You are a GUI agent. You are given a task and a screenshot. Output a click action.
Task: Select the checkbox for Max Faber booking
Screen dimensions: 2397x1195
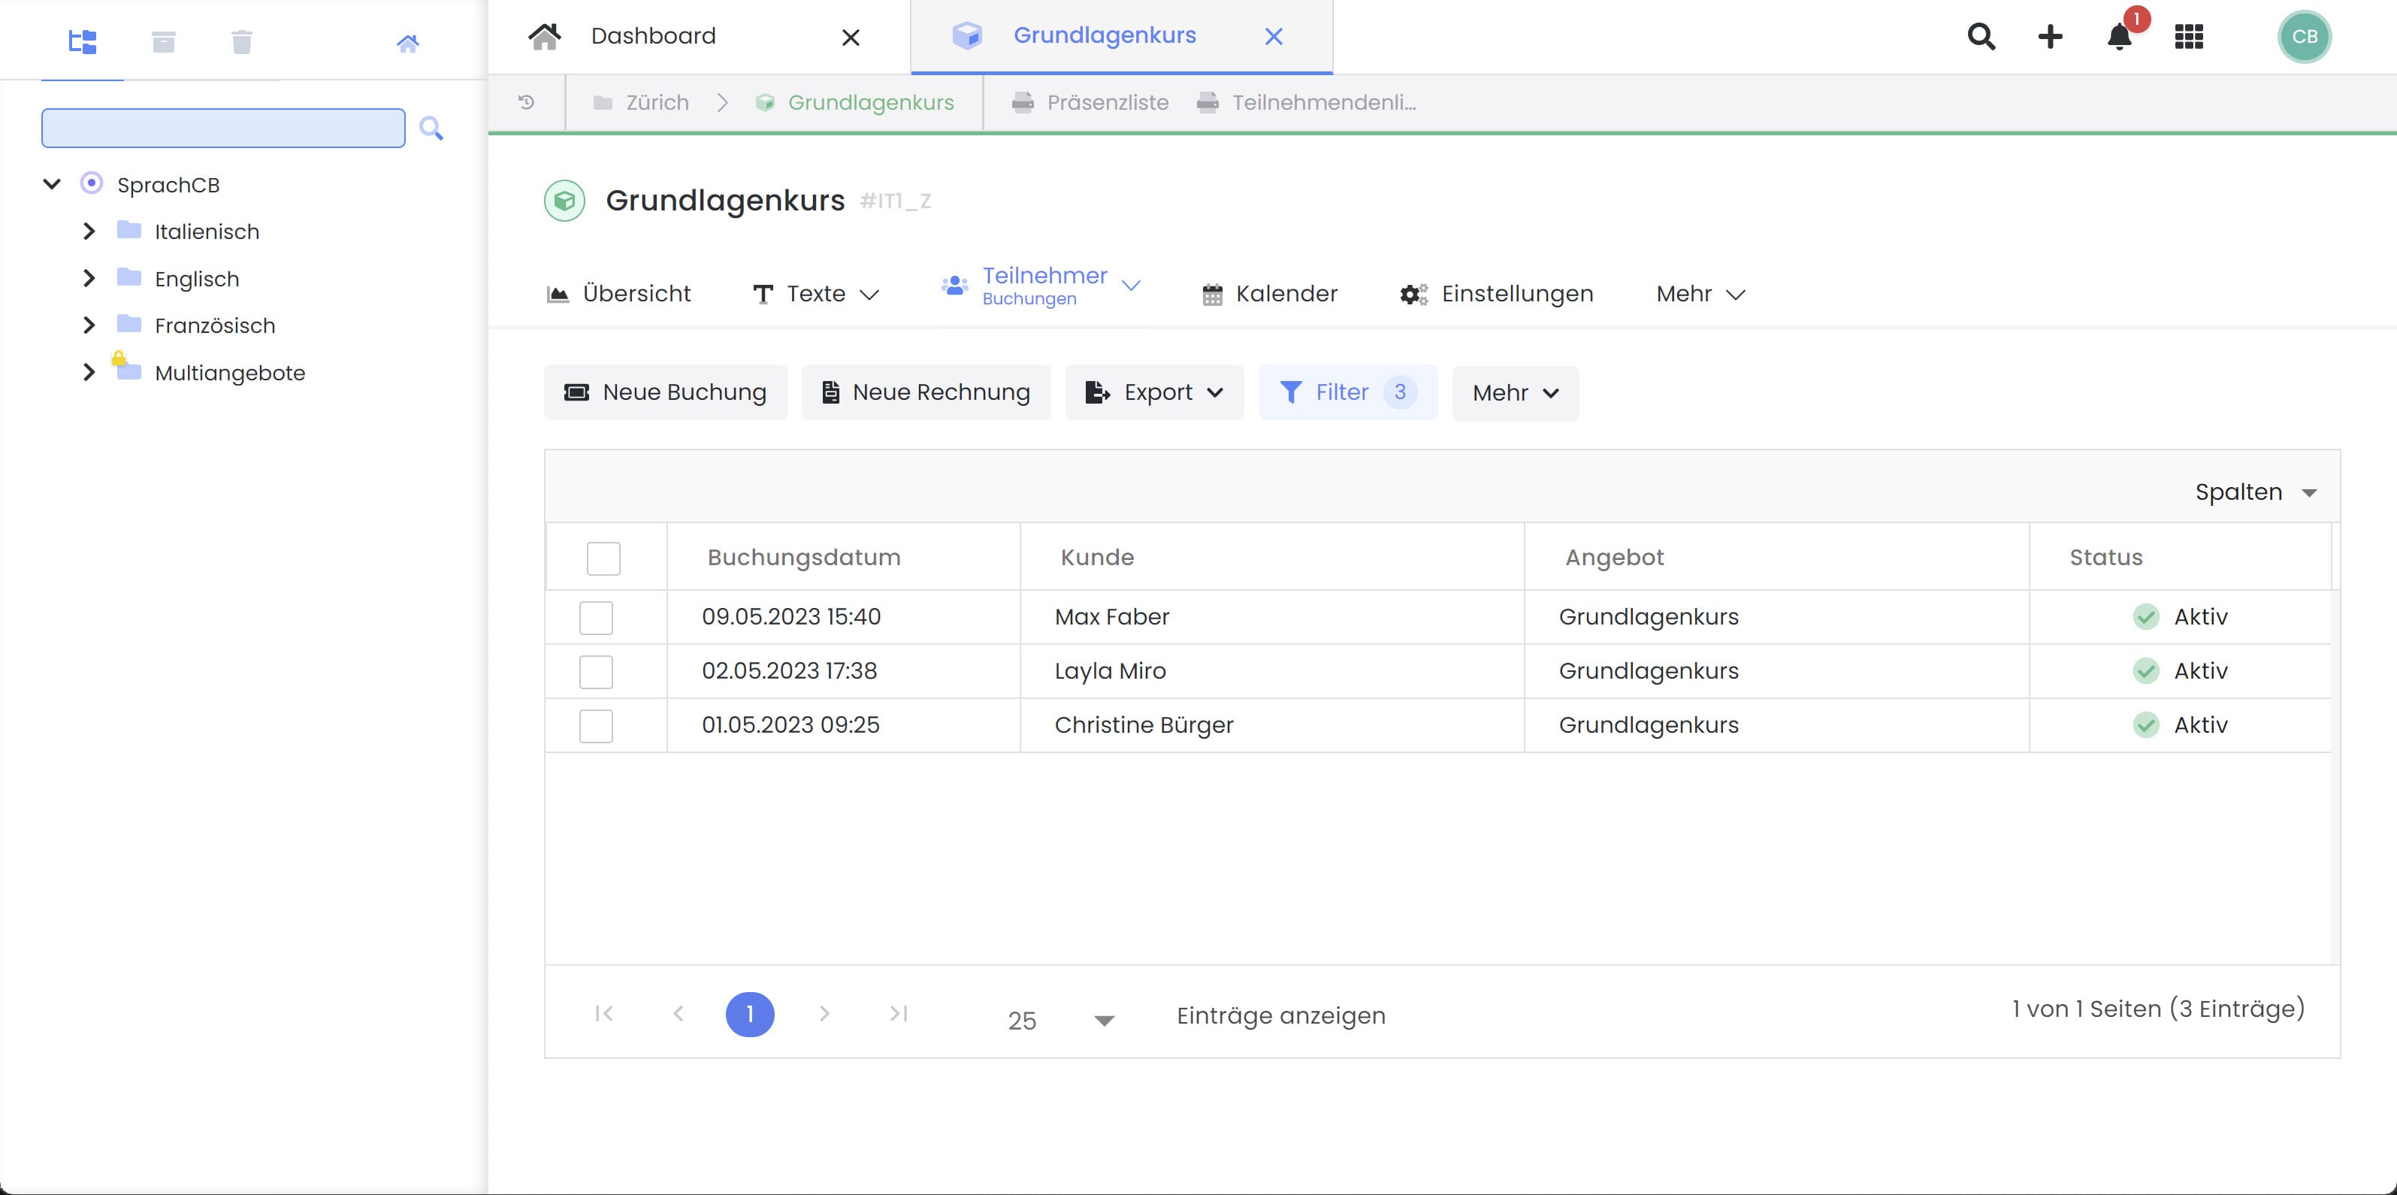(x=596, y=618)
